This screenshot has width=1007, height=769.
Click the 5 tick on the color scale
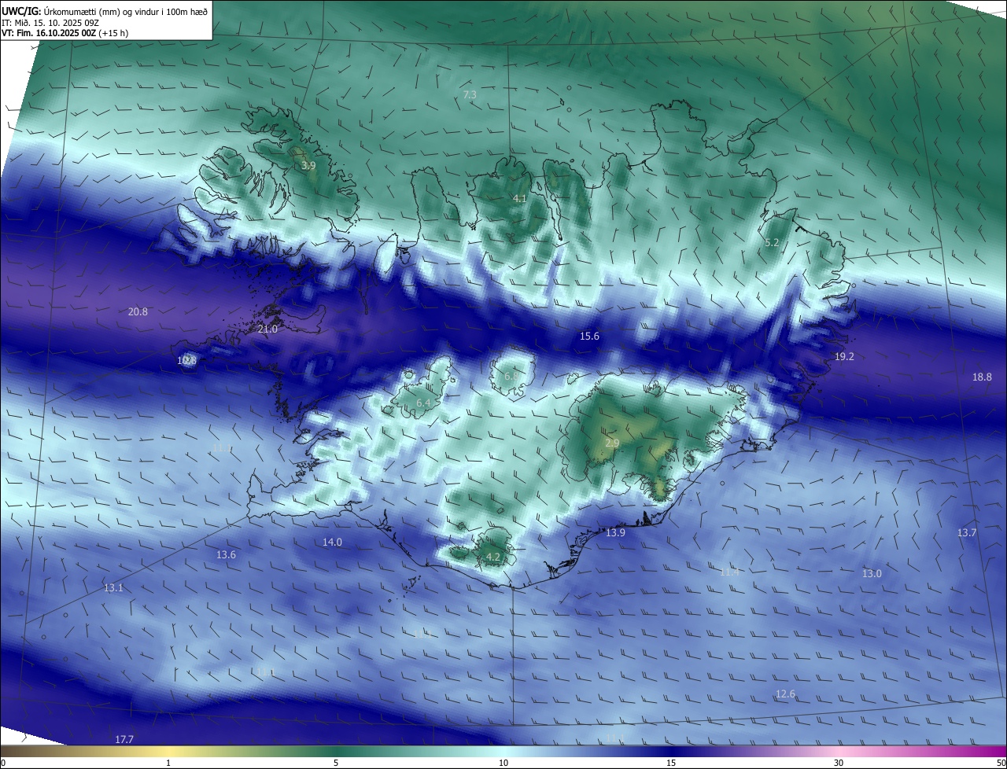point(336,763)
